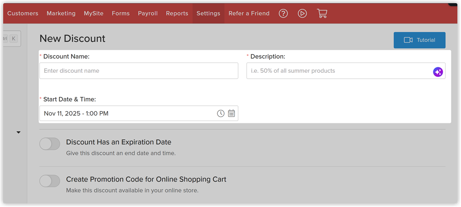Click the New Discount heading
The width and height of the screenshot is (461, 207).
coord(72,39)
